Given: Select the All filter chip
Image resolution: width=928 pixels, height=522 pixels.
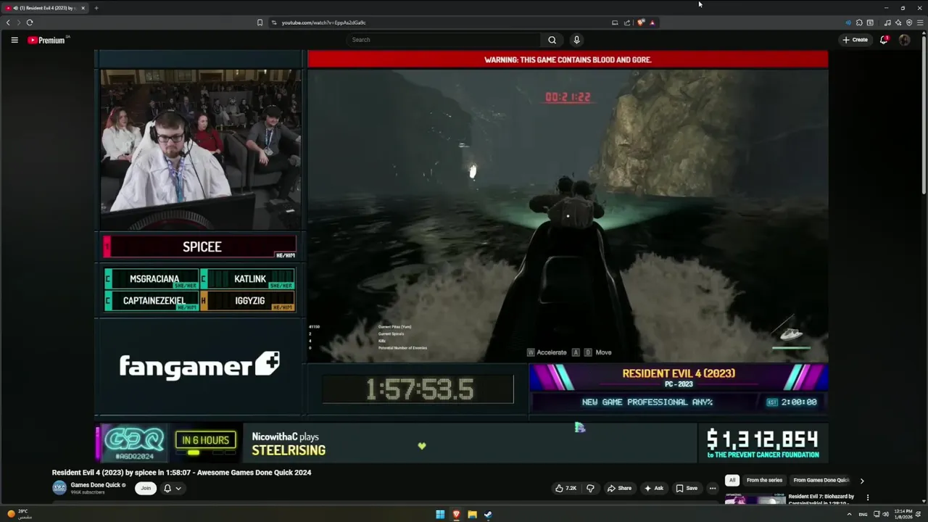Looking at the screenshot, I should click(732, 480).
